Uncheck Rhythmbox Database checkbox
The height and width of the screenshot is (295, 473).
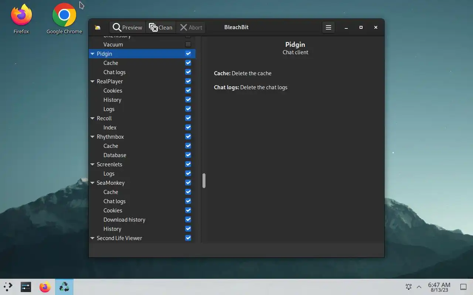188,155
